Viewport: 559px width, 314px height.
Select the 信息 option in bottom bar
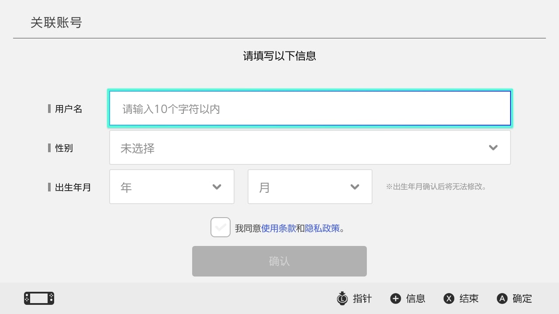tap(415, 299)
